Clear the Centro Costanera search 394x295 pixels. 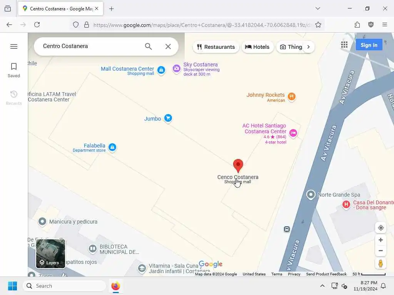(x=168, y=46)
